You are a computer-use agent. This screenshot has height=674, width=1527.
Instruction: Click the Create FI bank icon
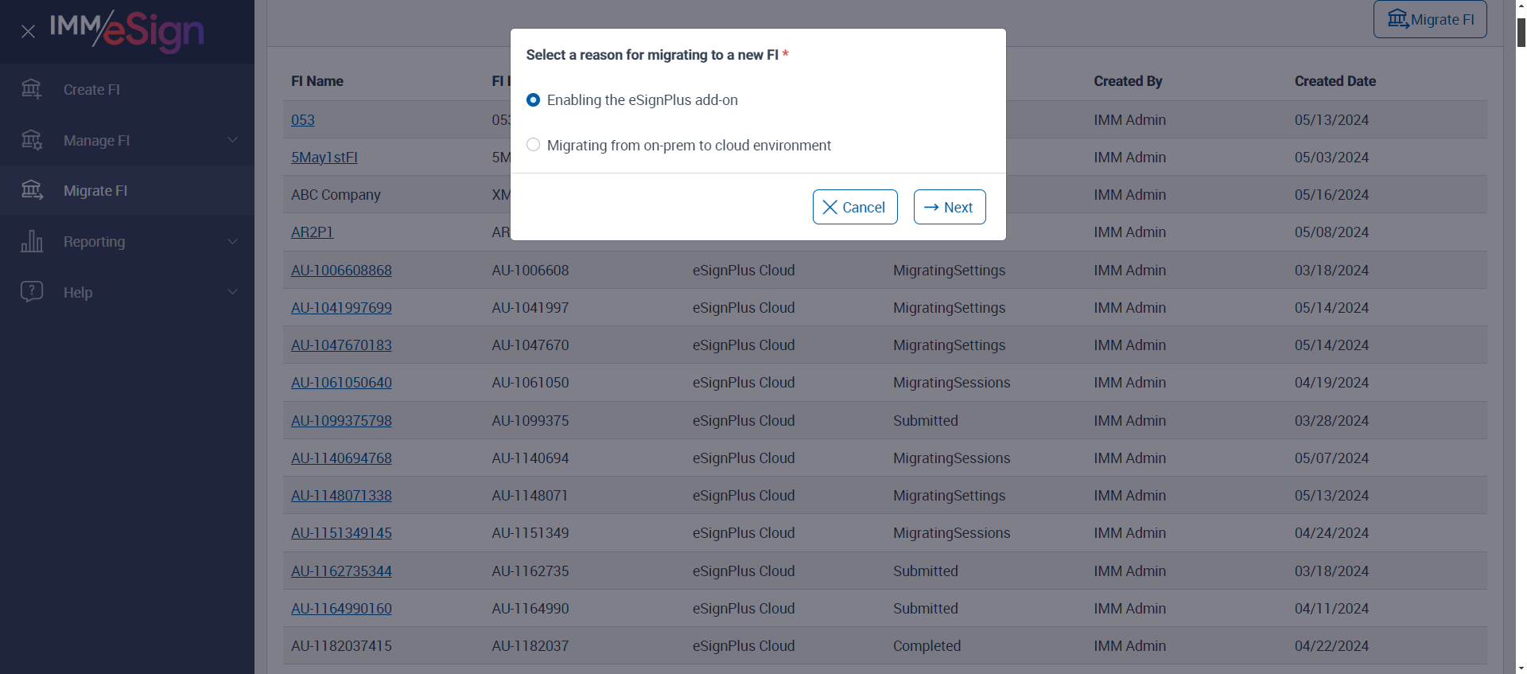tap(32, 89)
